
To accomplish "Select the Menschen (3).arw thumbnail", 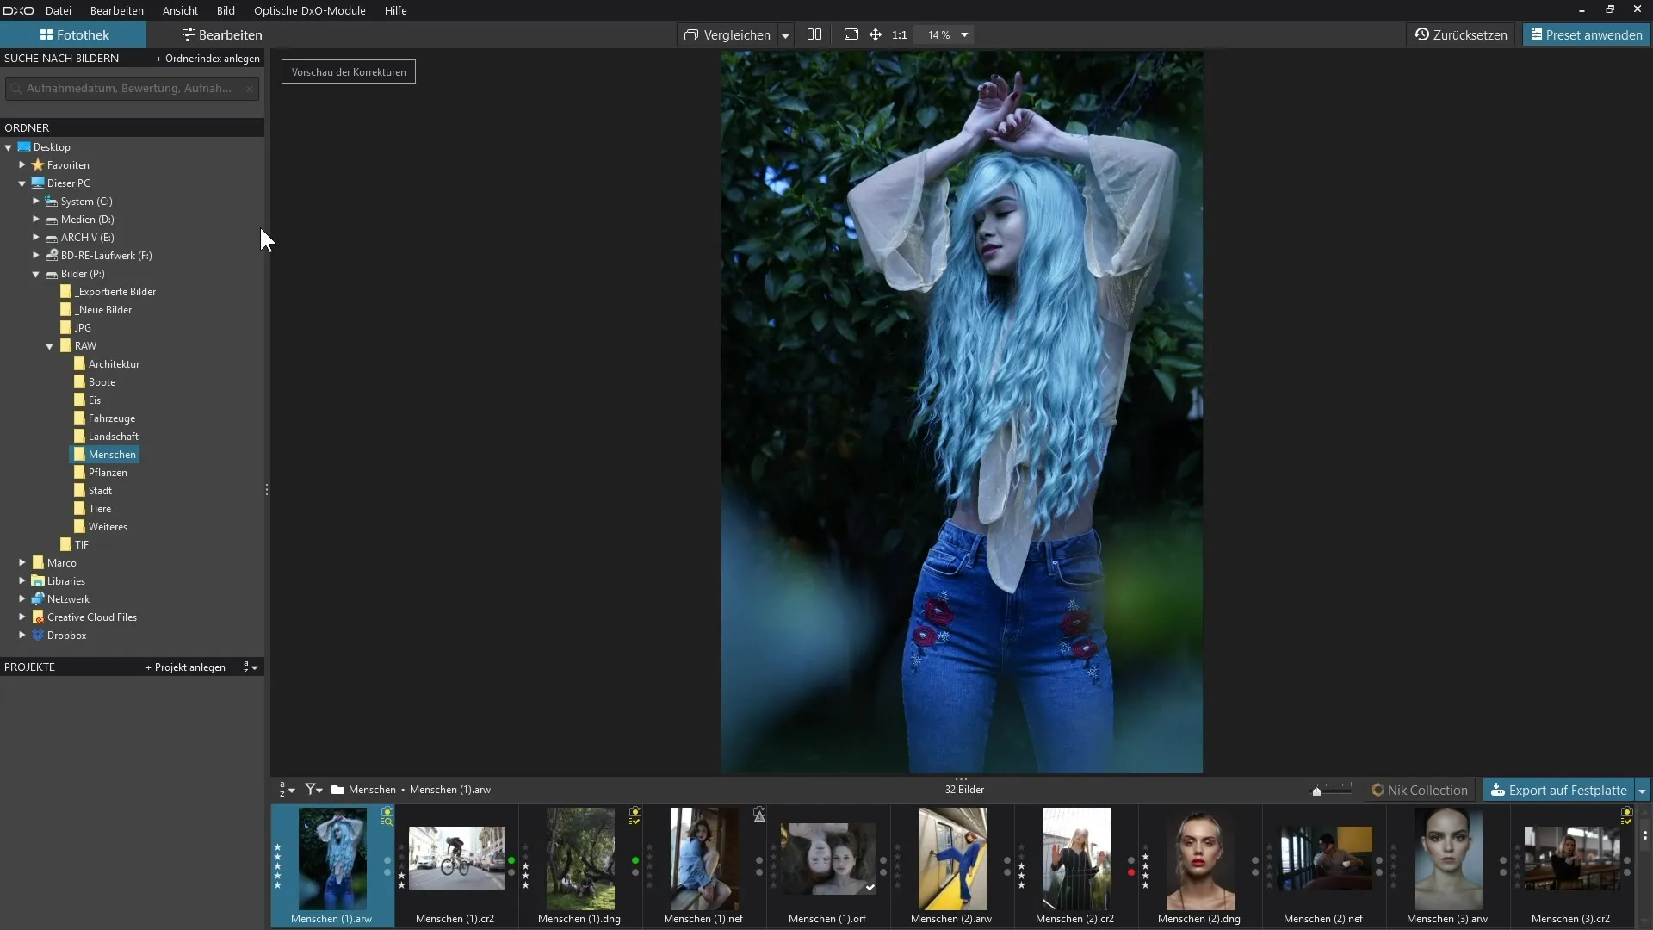I will click(x=1448, y=859).
